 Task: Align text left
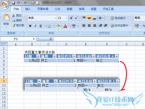84,26
